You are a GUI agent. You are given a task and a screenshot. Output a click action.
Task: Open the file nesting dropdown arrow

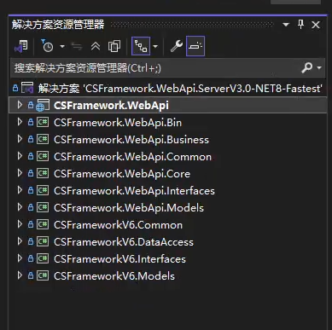coord(155,46)
